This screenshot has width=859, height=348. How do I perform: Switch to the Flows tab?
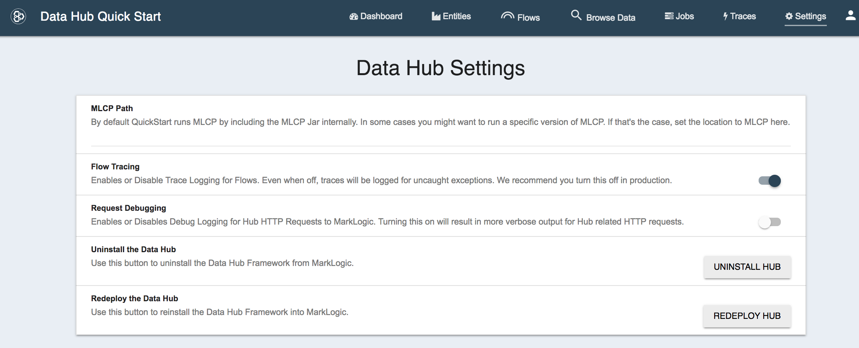click(x=520, y=16)
